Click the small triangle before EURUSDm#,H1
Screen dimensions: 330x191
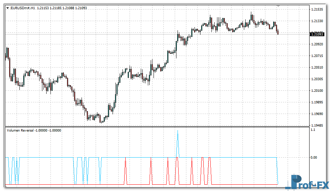(8, 8)
